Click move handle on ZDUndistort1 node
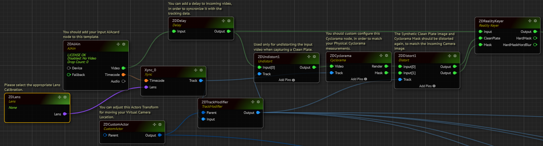The height and width of the screenshot is (146, 543). click(x=309, y=57)
